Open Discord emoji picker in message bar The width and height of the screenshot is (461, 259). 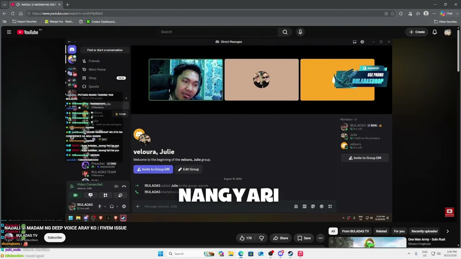(322, 206)
